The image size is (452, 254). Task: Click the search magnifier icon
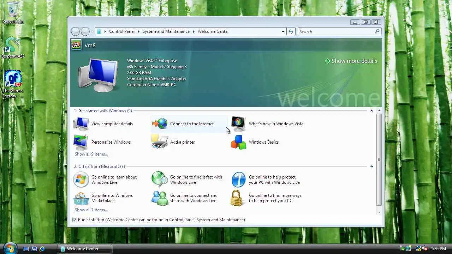click(377, 31)
